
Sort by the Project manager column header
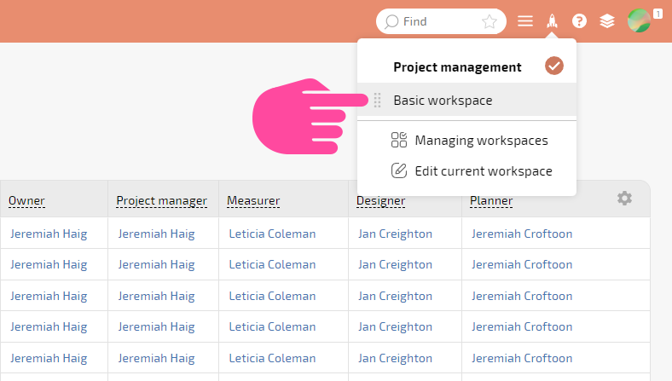161,200
